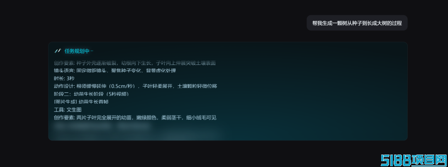Click the loading dots after 任务规划中
The height and width of the screenshot is (167, 448).
coord(92,52)
